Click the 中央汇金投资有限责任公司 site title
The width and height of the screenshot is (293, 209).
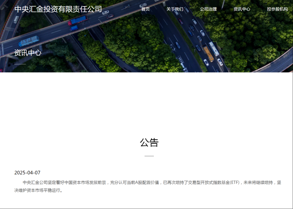(58, 9)
